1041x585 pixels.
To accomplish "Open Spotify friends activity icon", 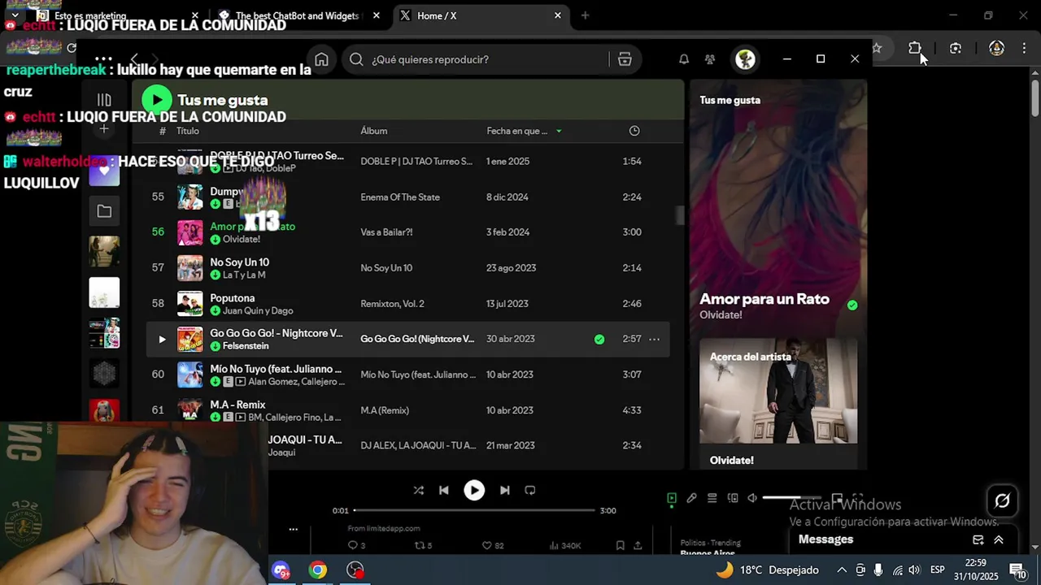I will coord(710,59).
